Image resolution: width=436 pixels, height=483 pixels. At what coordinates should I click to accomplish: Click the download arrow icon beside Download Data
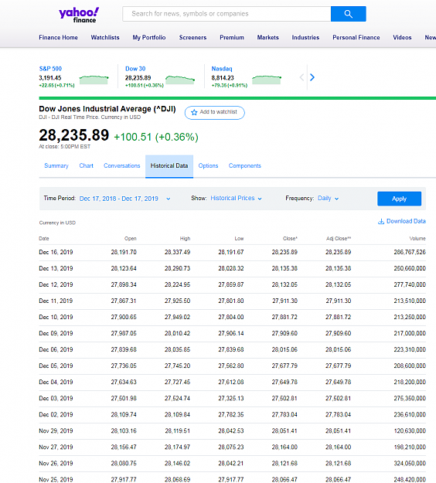pos(381,221)
